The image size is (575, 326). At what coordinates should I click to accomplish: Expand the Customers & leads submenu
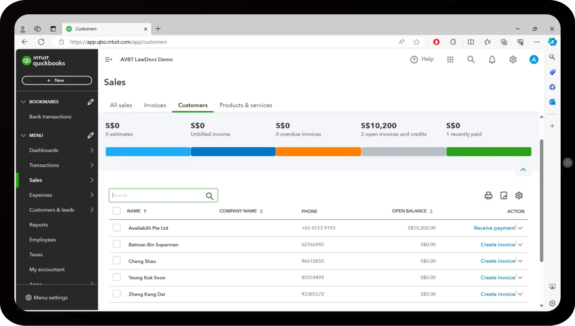[92, 210]
